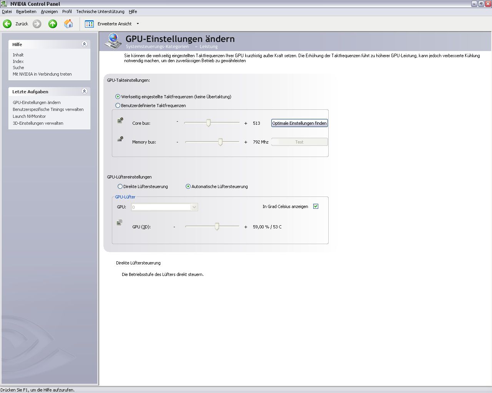Open the Suche help link

point(18,68)
